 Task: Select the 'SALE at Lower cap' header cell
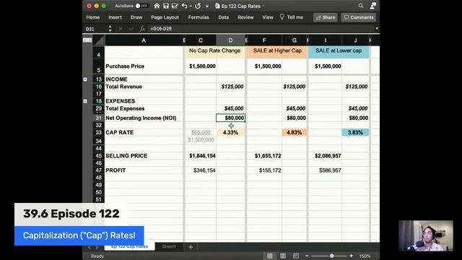pos(339,52)
